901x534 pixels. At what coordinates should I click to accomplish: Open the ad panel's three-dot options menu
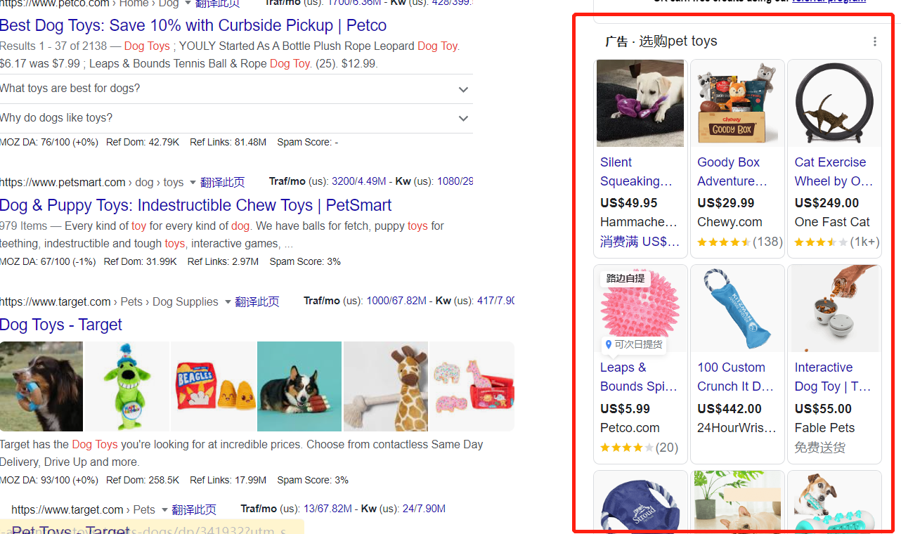pos(875,41)
